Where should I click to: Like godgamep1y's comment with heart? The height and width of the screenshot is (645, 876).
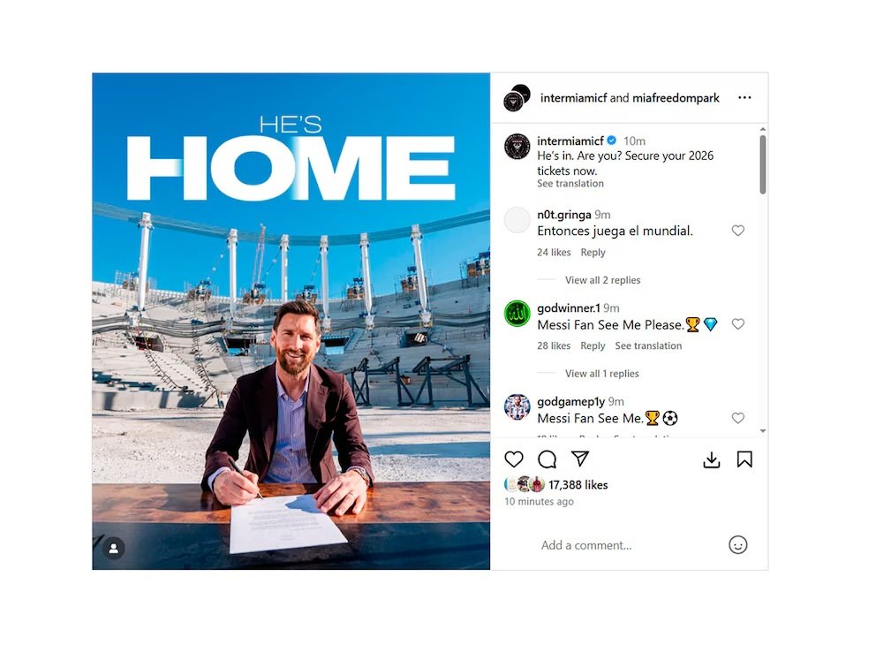click(x=738, y=418)
